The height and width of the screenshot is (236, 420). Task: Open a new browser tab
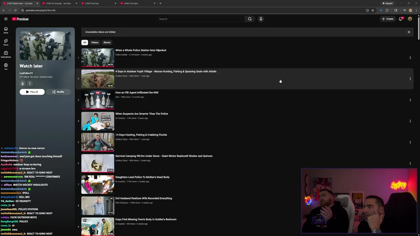click(160, 3)
